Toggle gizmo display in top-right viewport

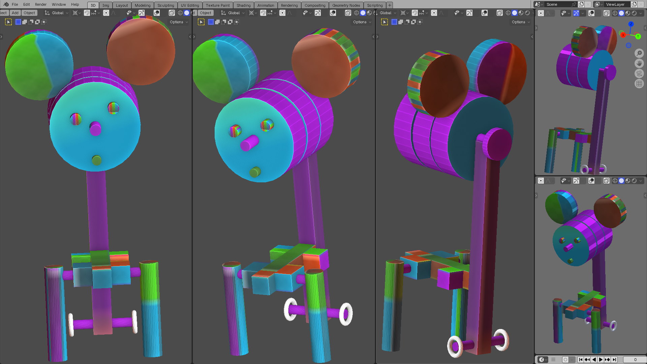(x=576, y=13)
